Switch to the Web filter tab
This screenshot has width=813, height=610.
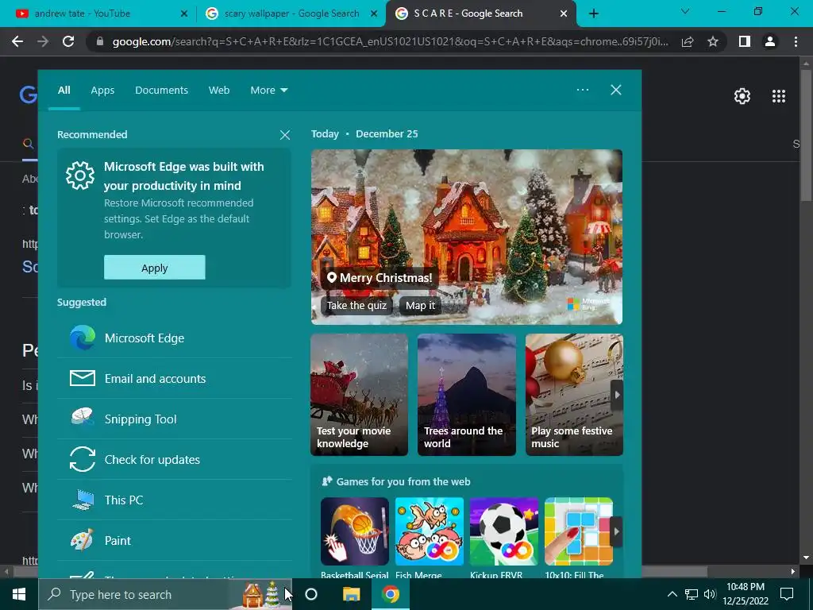(x=219, y=91)
